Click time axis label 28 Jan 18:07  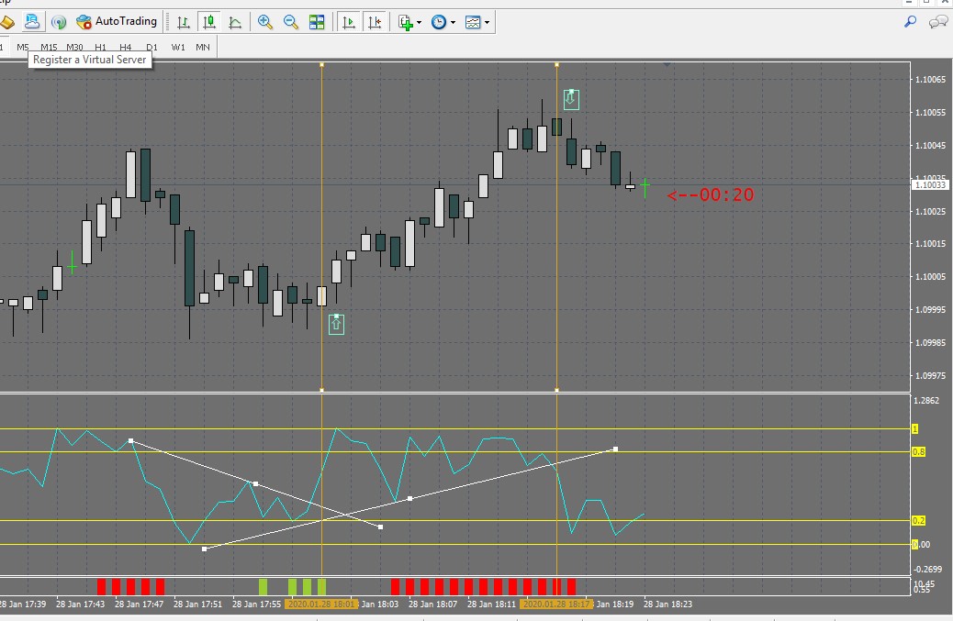(432, 604)
